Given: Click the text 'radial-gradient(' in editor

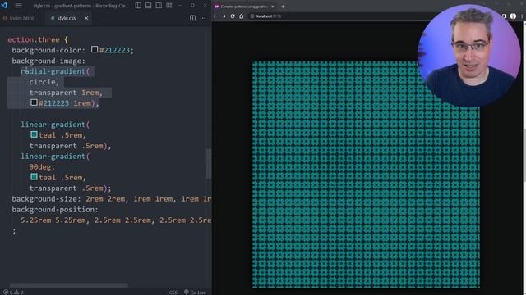Looking at the screenshot, I should click(x=55, y=71).
